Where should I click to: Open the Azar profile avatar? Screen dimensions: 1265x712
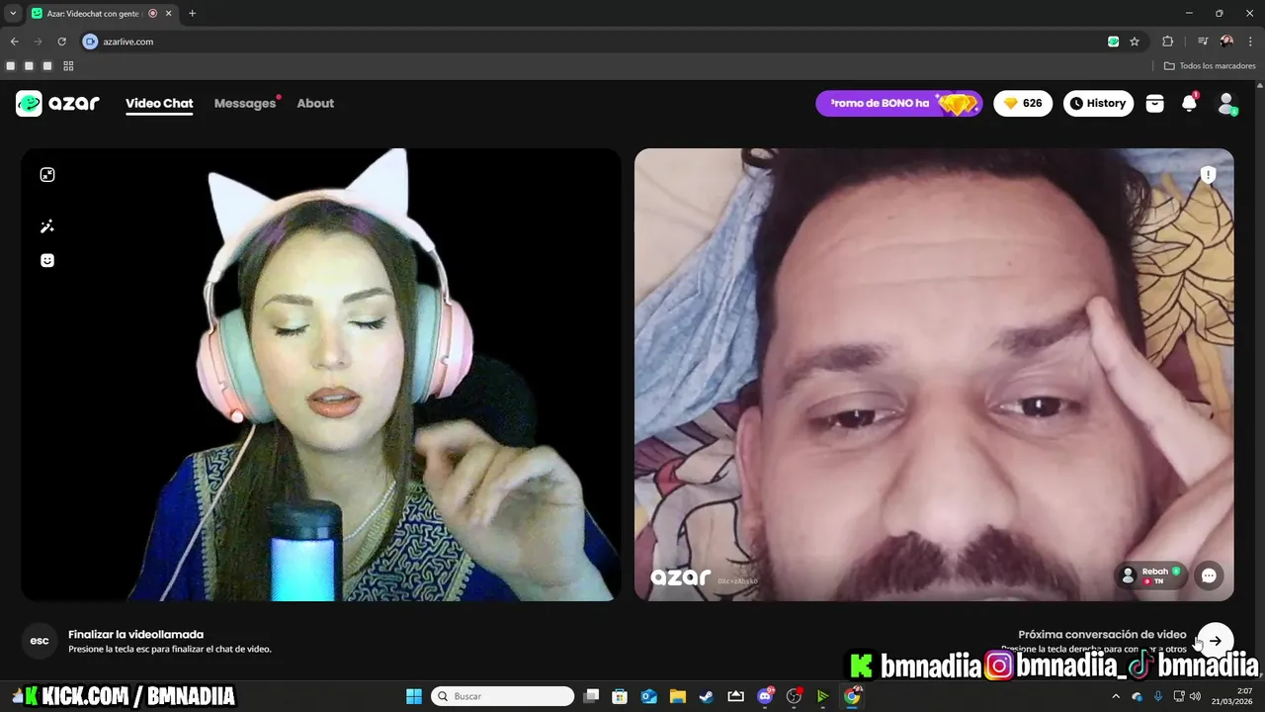[1226, 103]
